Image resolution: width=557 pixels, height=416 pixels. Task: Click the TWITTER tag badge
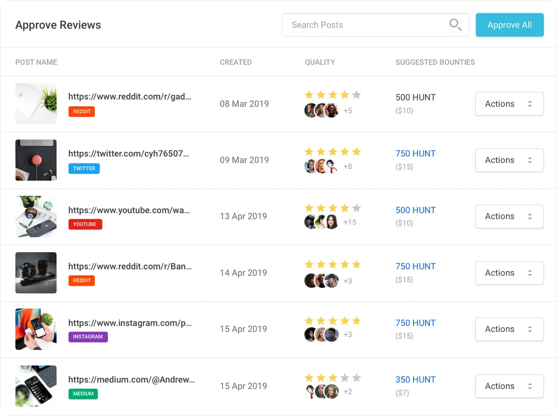(84, 169)
